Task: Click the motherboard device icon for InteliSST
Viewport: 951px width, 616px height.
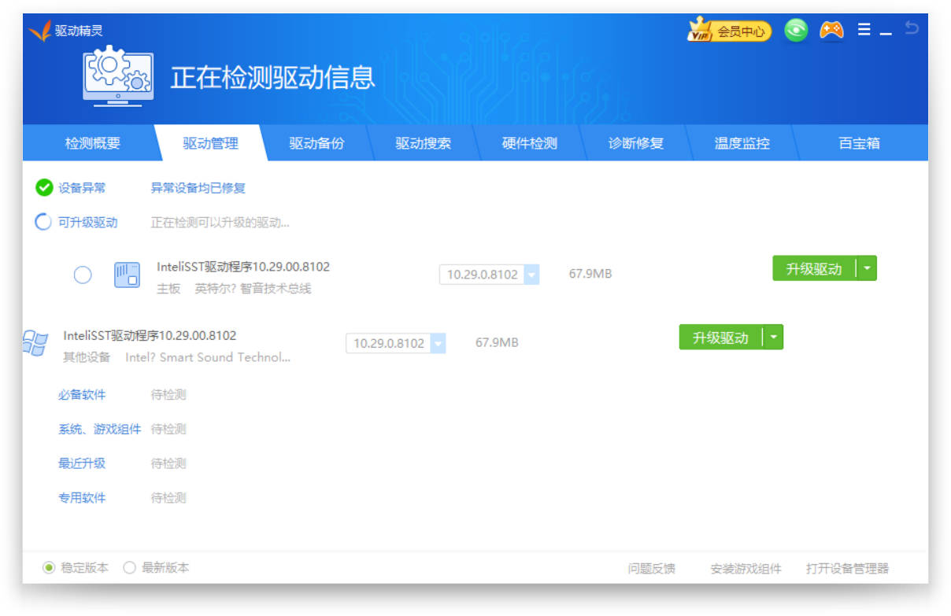Action: (127, 275)
